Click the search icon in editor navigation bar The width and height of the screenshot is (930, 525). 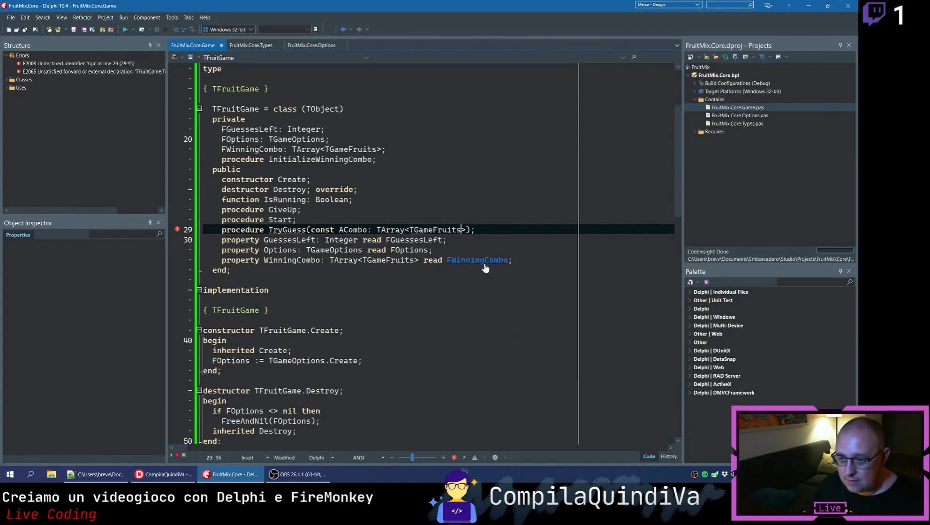[634, 57]
